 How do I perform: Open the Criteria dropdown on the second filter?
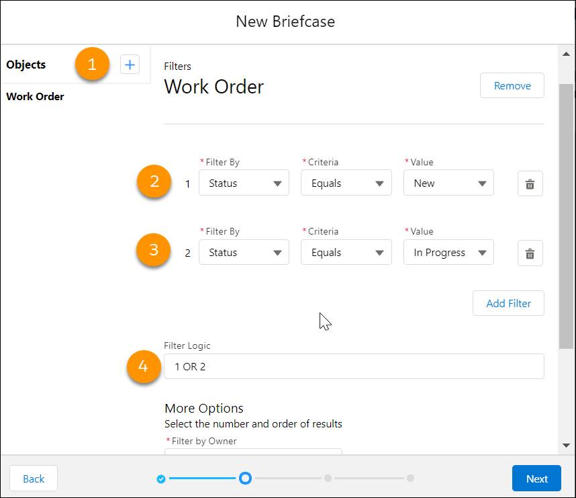point(346,252)
